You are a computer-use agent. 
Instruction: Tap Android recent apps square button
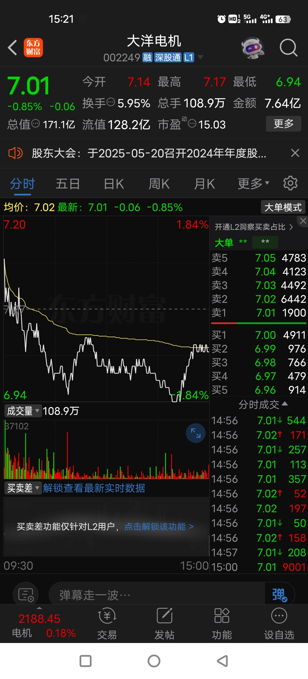(86, 661)
